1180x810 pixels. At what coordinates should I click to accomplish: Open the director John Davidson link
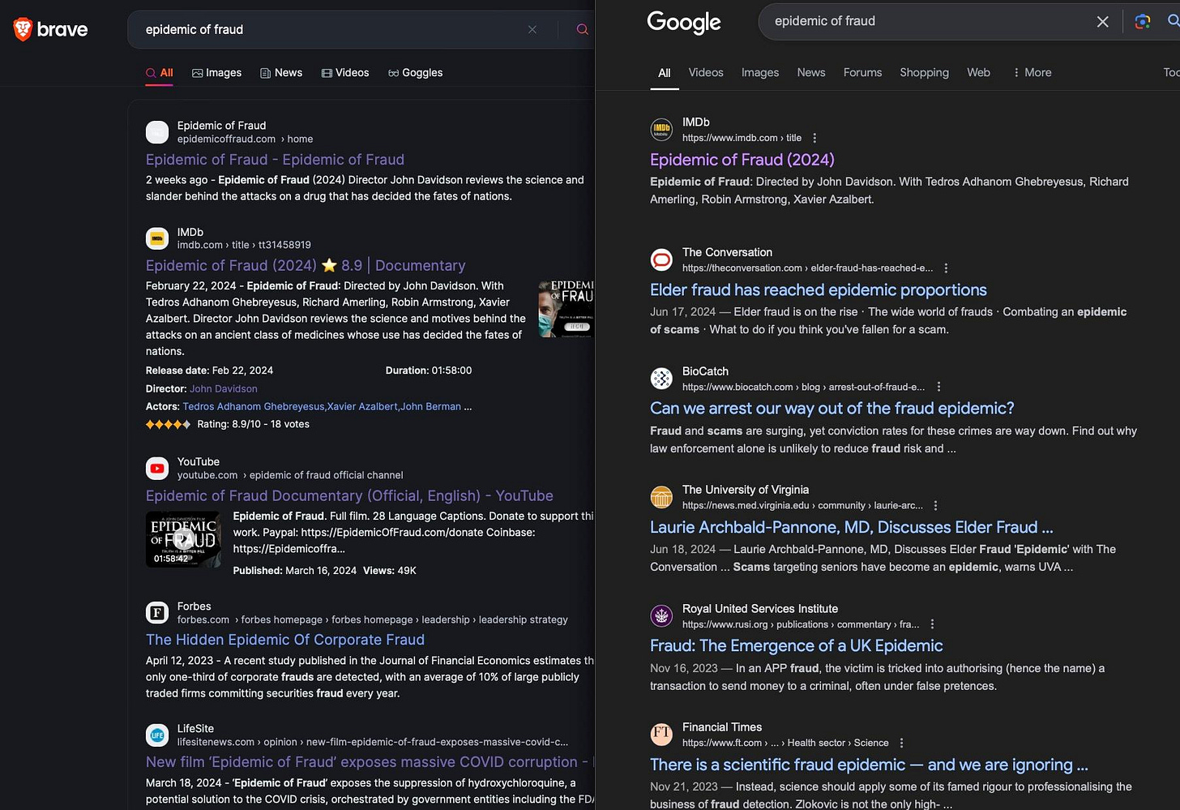pos(224,389)
